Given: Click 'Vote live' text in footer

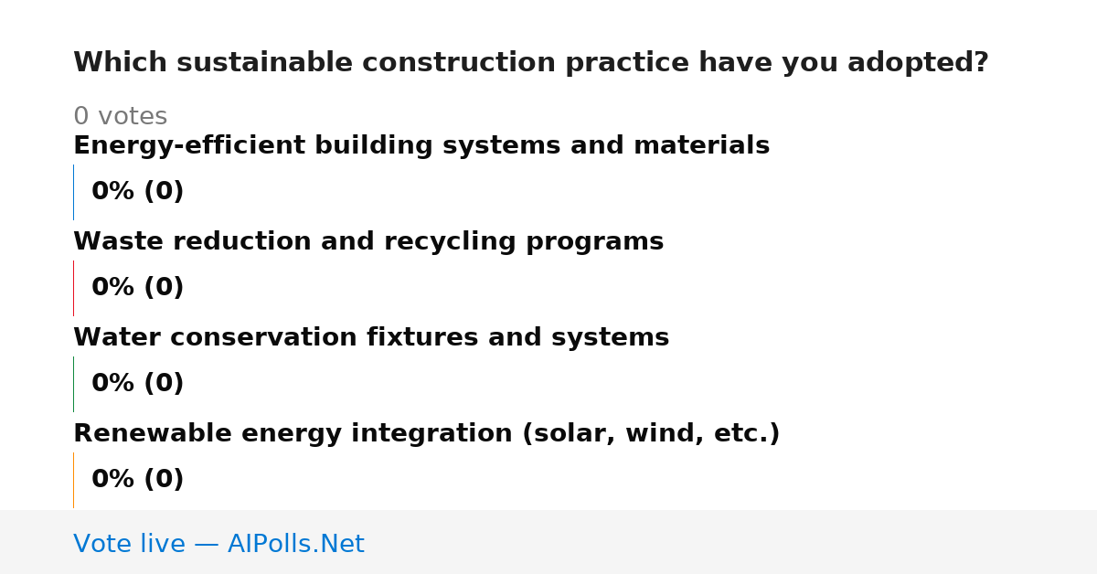Looking at the screenshot, I should pyautogui.click(x=129, y=545).
